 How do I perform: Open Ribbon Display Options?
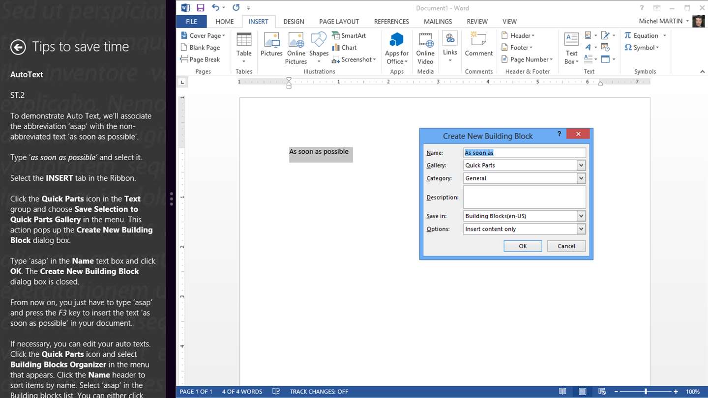[657, 8]
